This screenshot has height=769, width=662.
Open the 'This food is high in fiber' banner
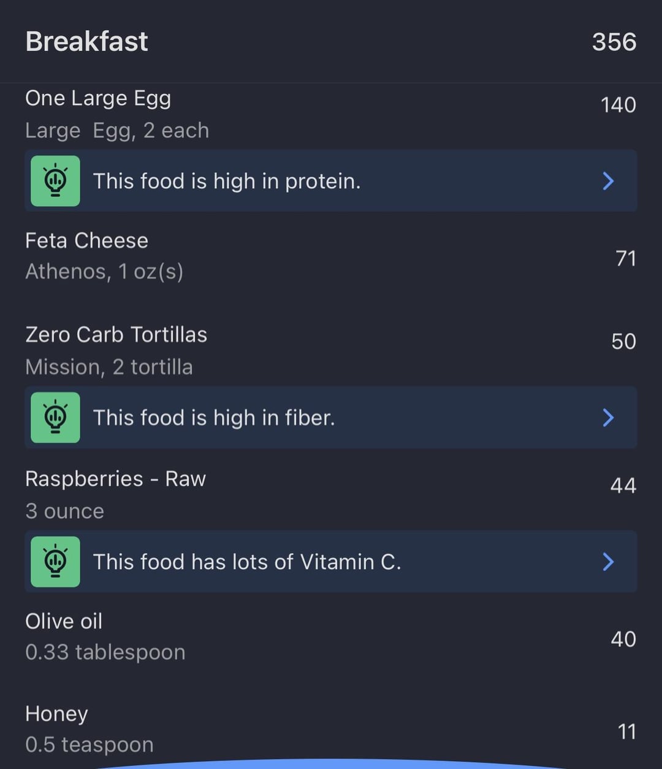[x=331, y=418]
